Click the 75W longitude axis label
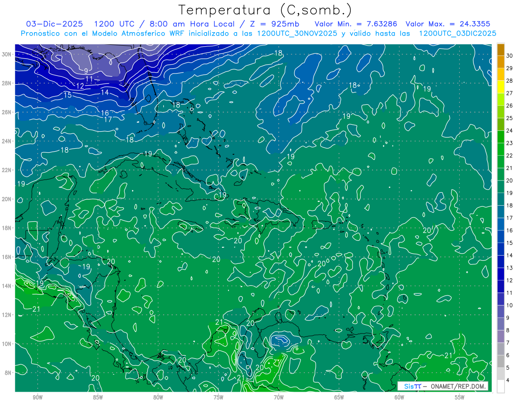This screenshot has width=521, height=403. (x=218, y=397)
